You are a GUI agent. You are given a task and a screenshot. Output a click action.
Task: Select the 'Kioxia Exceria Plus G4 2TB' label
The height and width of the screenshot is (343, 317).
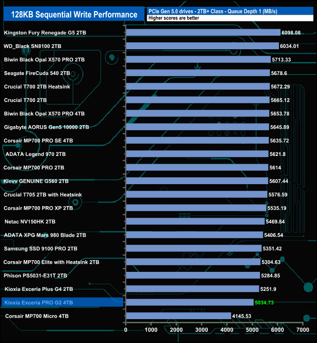pos(39,289)
